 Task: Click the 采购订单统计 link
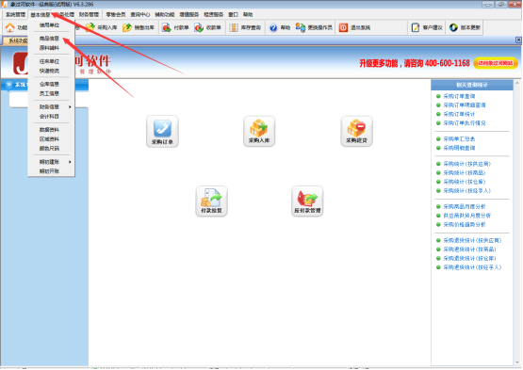point(459,114)
